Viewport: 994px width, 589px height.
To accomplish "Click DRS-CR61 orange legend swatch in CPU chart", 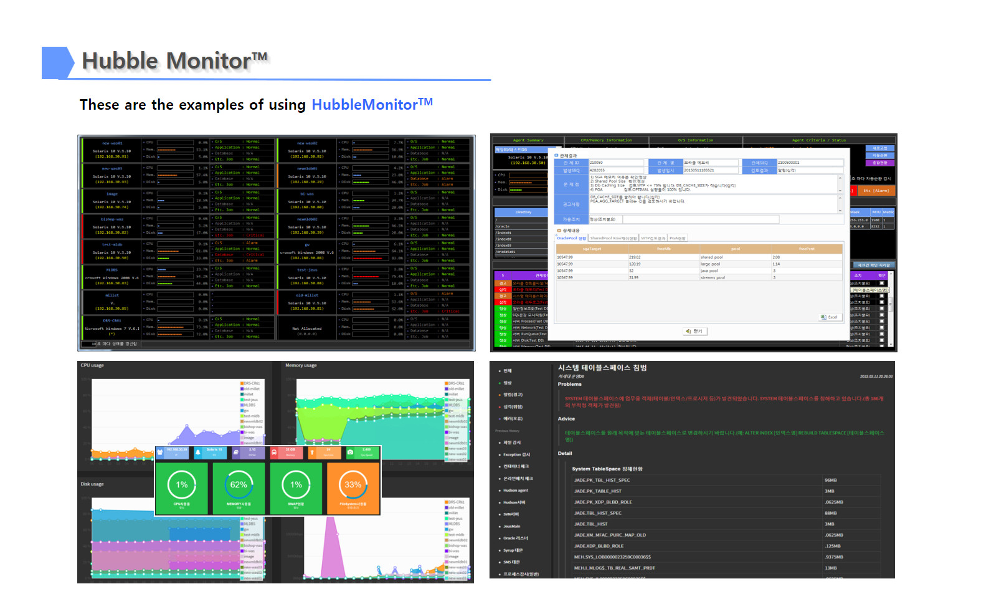I will pyautogui.click(x=242, y=383).
